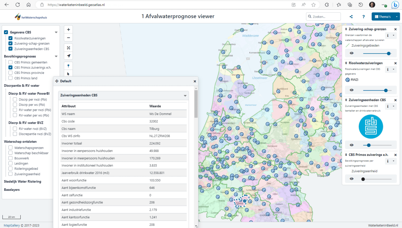
Task: Collapse the Gegevens CBS group
Action: 56,32
